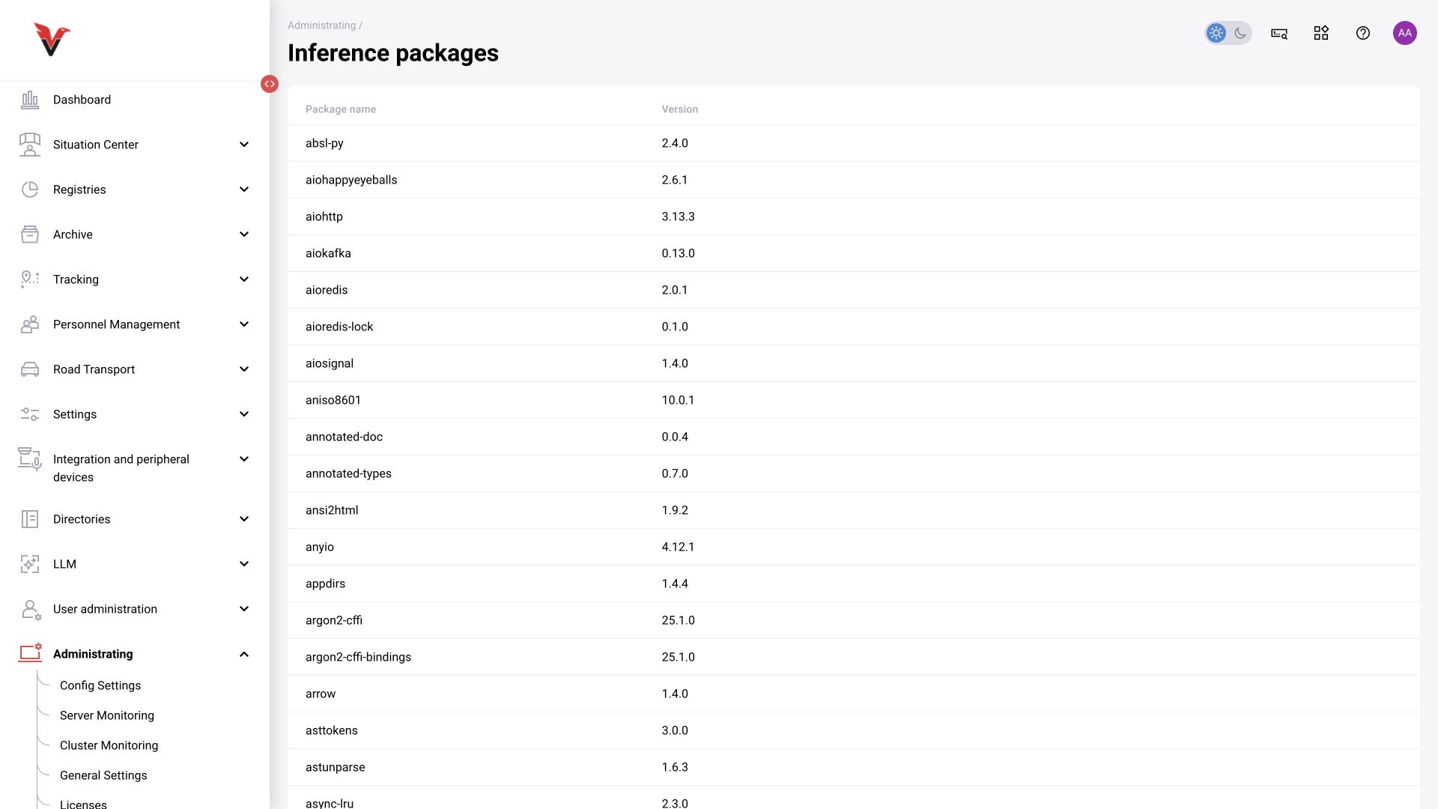Click the Tracking location pin icon
The width and height of the screenshot is (1438, 809).
pyautogui.click(x=30, y=279)
